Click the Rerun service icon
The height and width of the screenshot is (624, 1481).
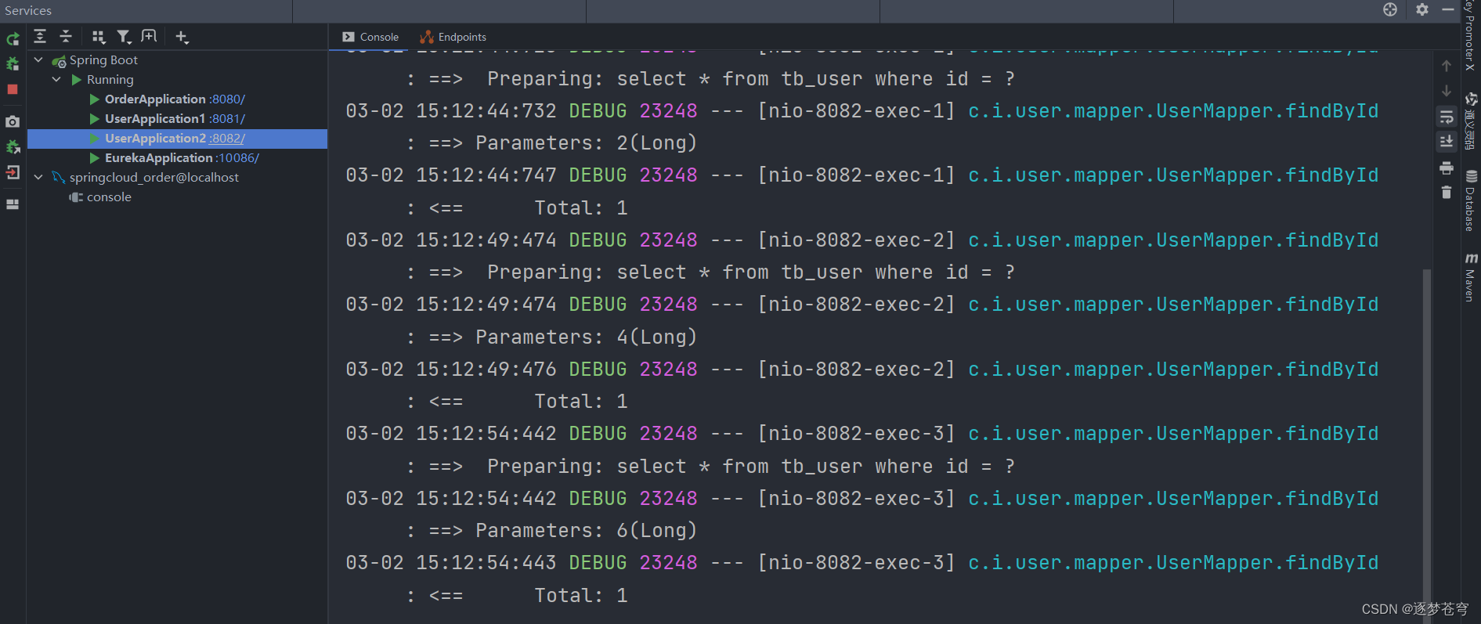13,38
